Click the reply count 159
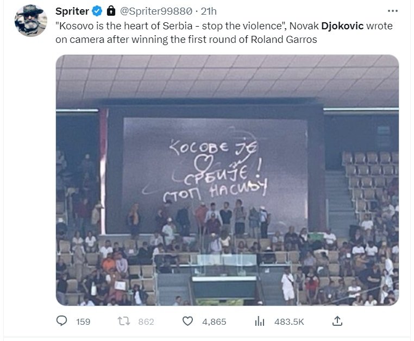Screen dimensions: 414x341 83,321
